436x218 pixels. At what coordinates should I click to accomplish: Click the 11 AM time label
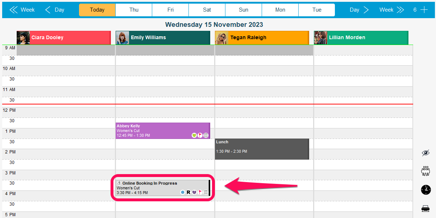coord(9,89)
